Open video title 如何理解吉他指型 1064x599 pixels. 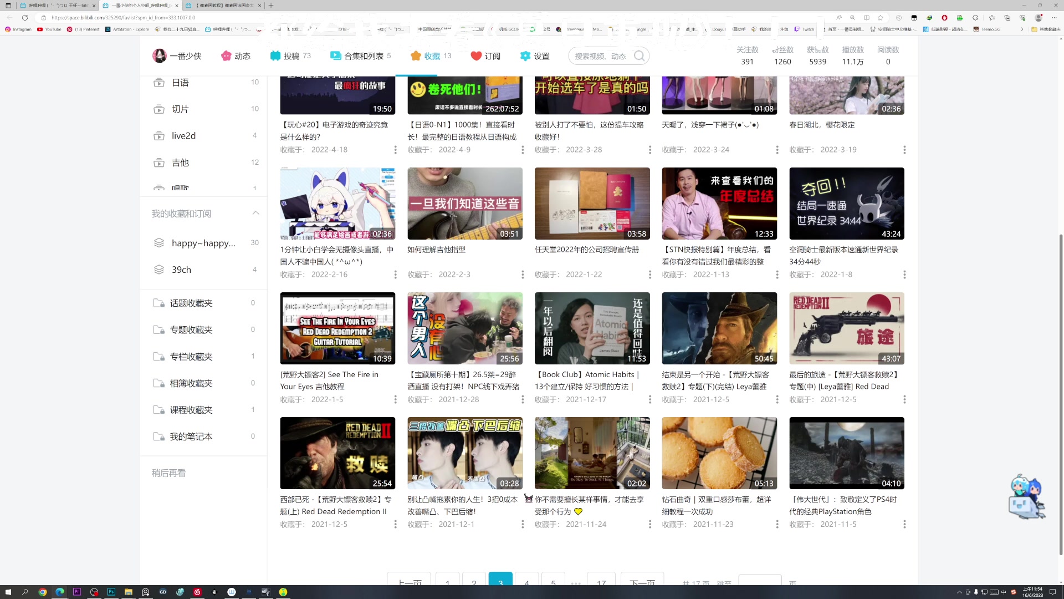point(437,250)
